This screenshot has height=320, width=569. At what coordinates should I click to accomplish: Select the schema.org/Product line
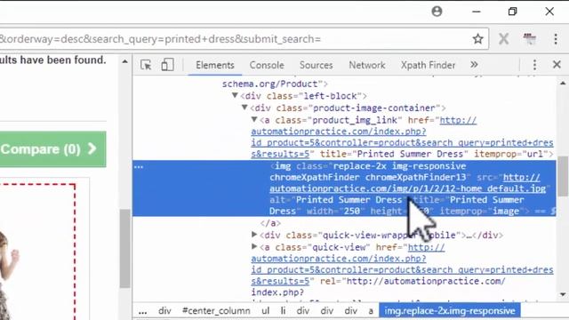point(275,84)
